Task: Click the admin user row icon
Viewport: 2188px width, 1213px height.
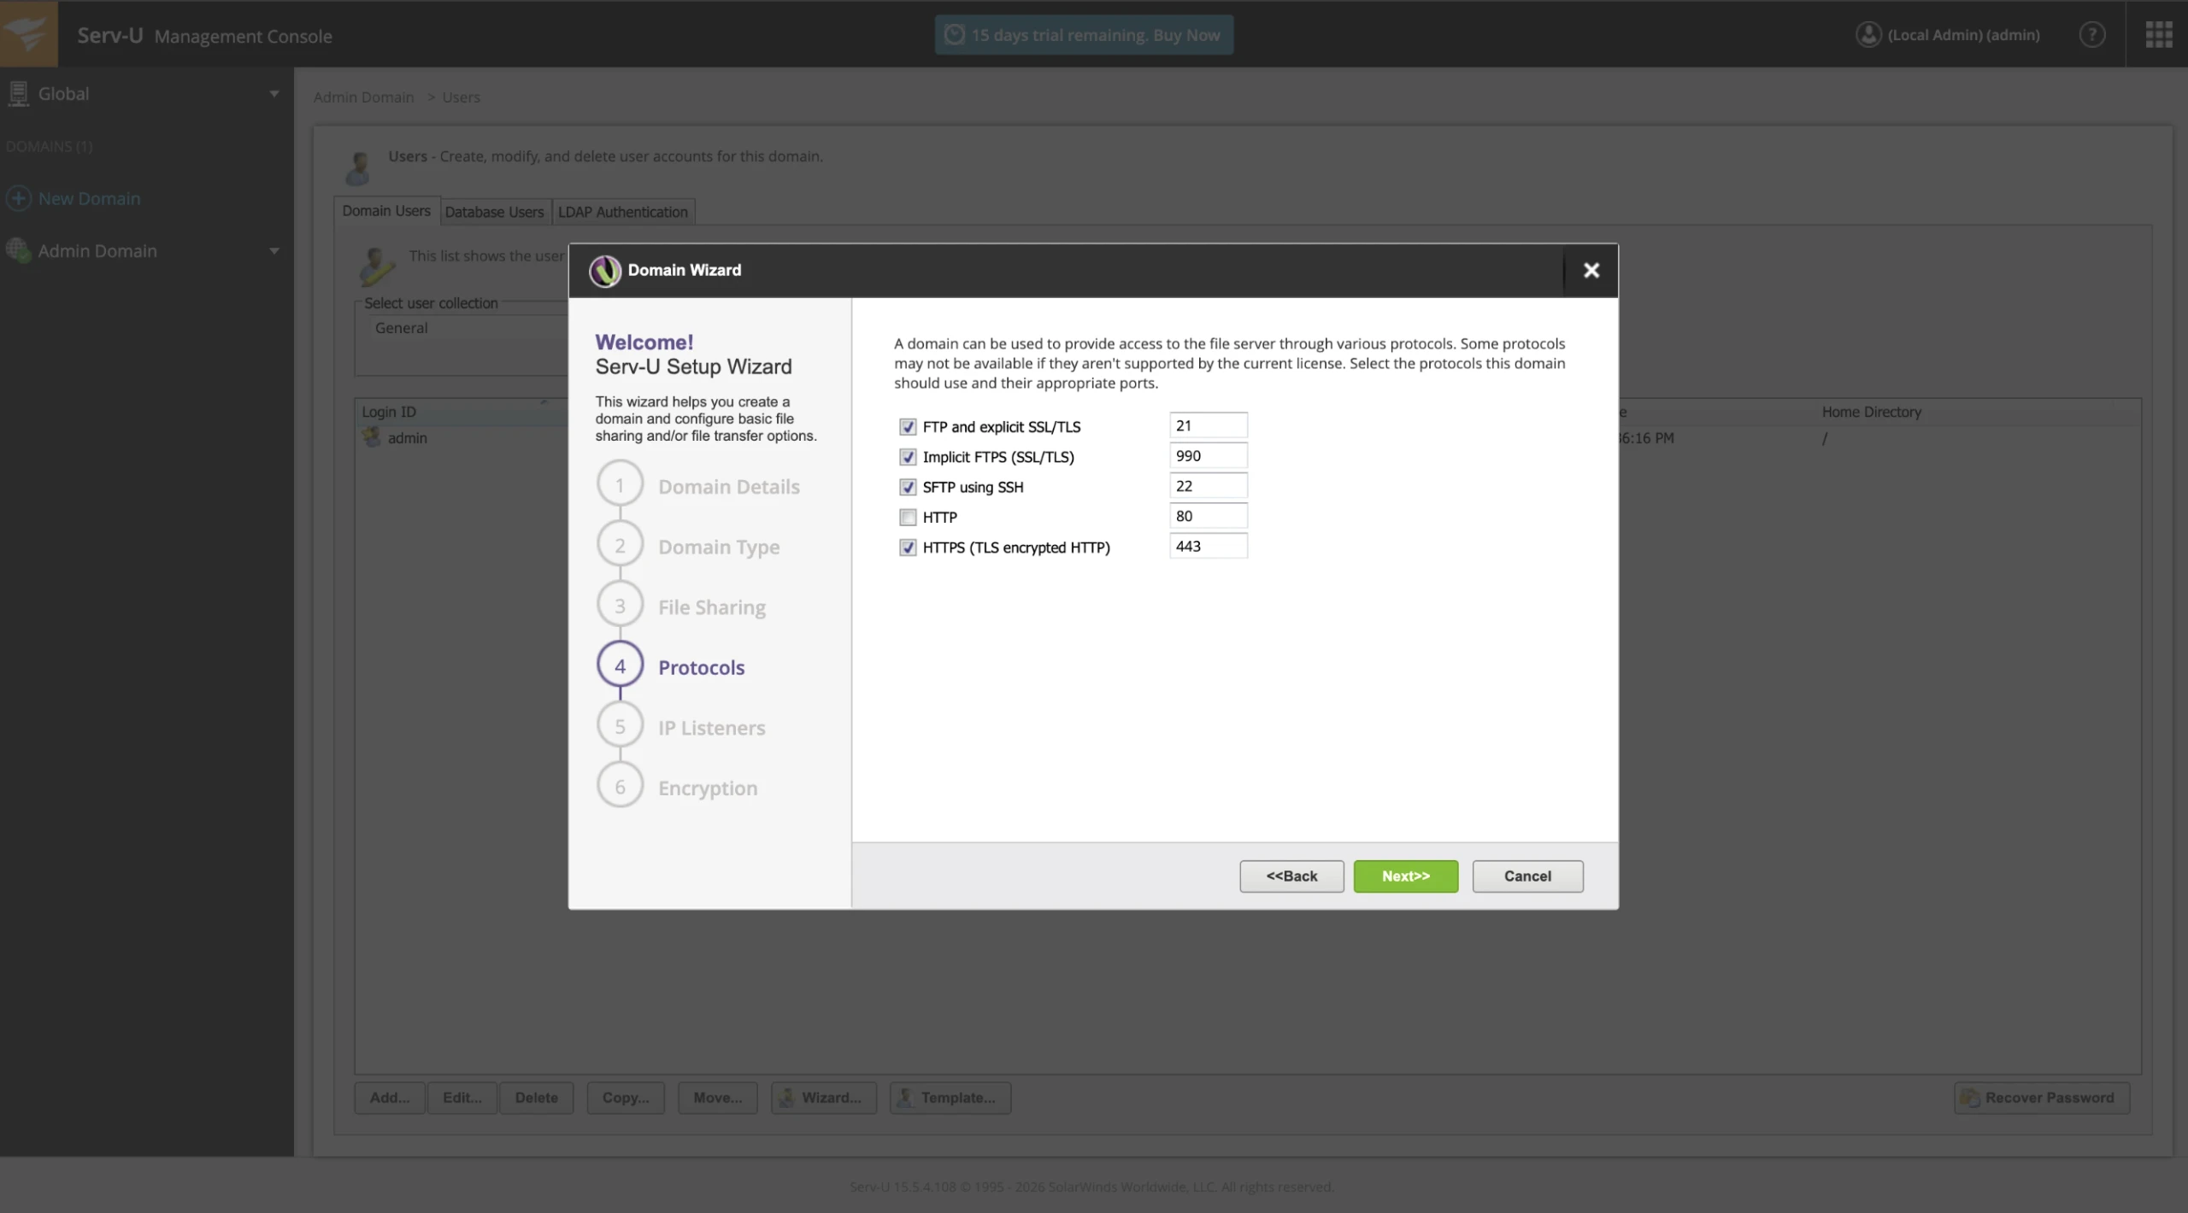Action: tap(371, 437)
